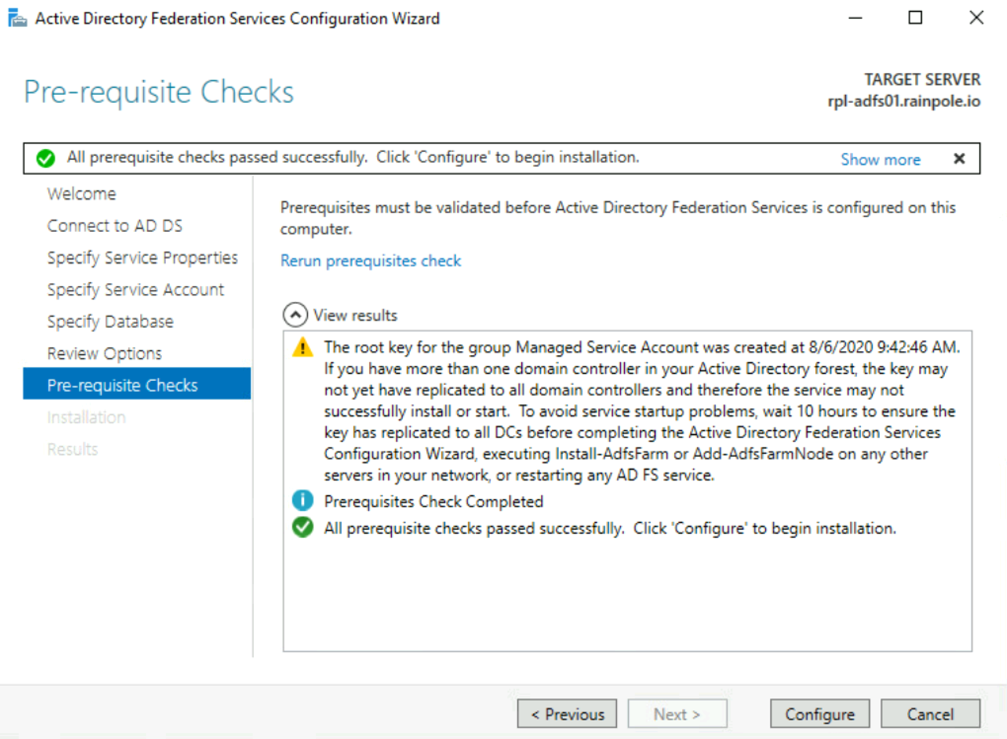This screenshot has width=1007, height=739.
Task: Dismiss the notification banner with X
Action: (x=959, y=158)
